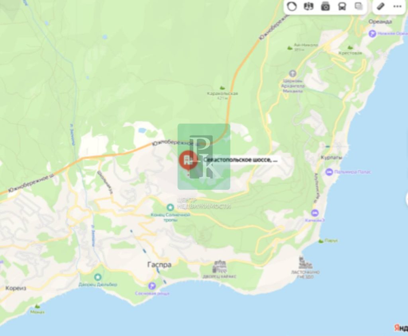Screen dimensions: 408x336
Task: Select the ruler measurement tool
Action: coord(381,6)
